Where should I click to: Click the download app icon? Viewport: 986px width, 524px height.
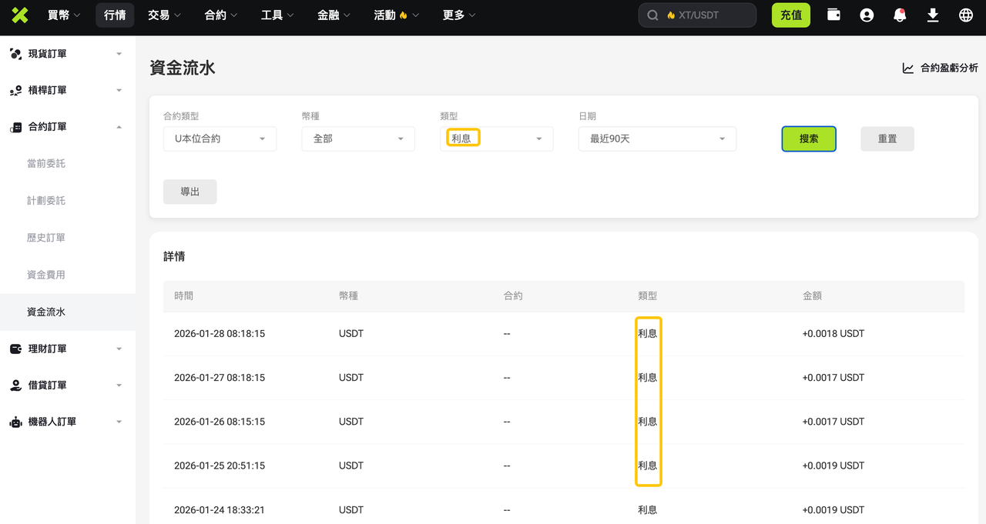(x=933, y=15)
